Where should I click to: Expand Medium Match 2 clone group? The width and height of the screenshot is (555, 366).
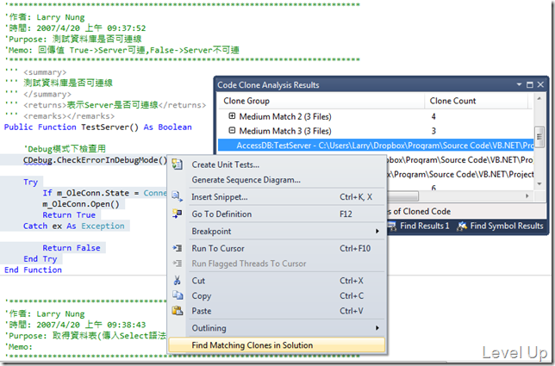pyautogui.click(x=232, y=116)
